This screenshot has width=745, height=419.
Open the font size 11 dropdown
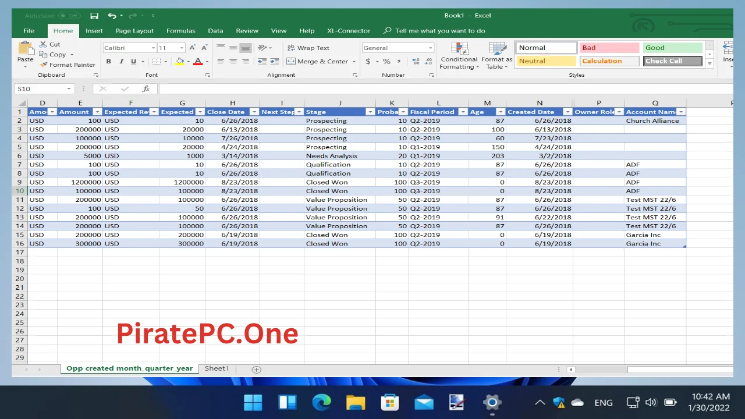(x=182, y=48)
